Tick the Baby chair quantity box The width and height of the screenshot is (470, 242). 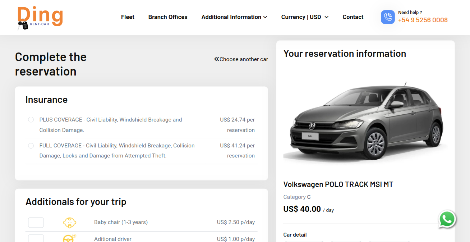[36, 223]
